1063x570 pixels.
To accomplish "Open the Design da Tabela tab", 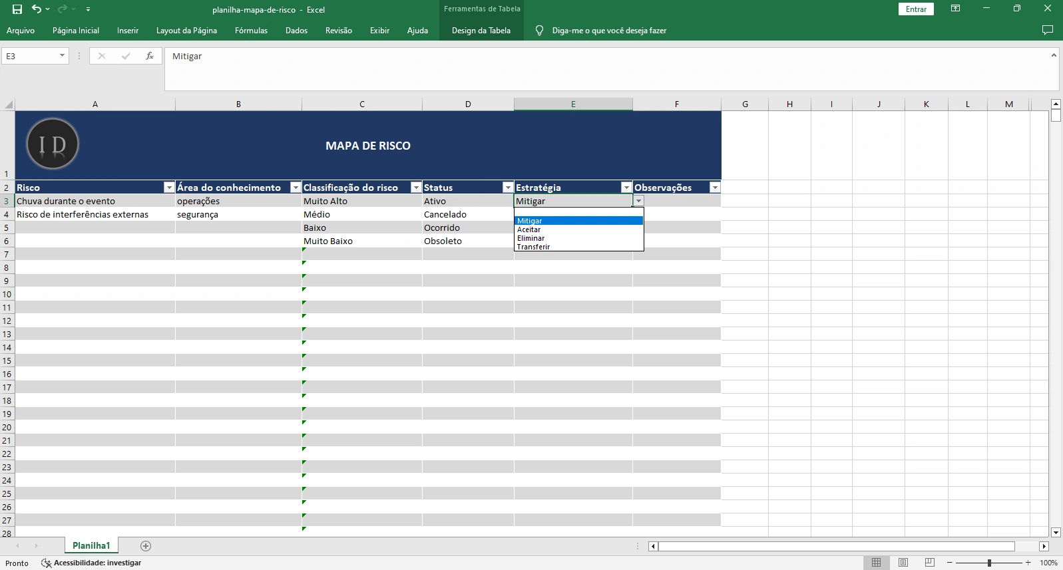I will (x=481, y=31).
